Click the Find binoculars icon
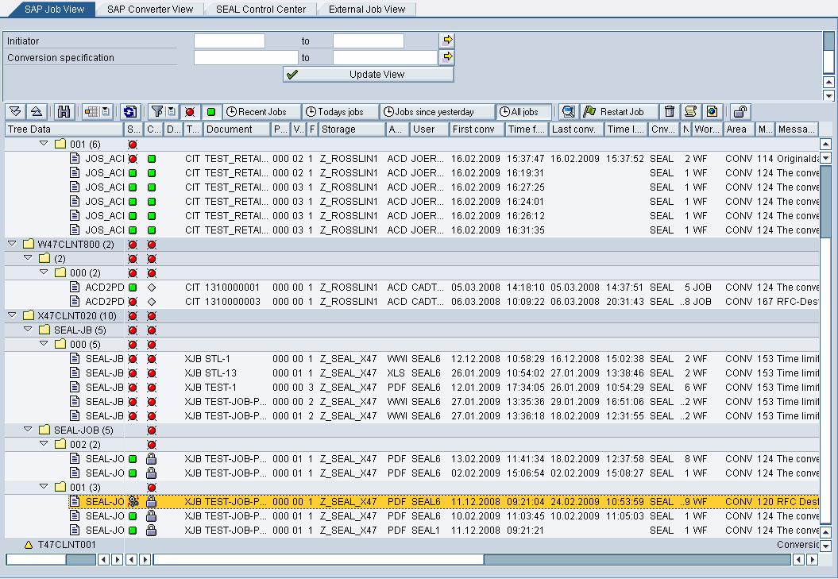The height and width of the screenshot is (579, 838). pos(64,112)
